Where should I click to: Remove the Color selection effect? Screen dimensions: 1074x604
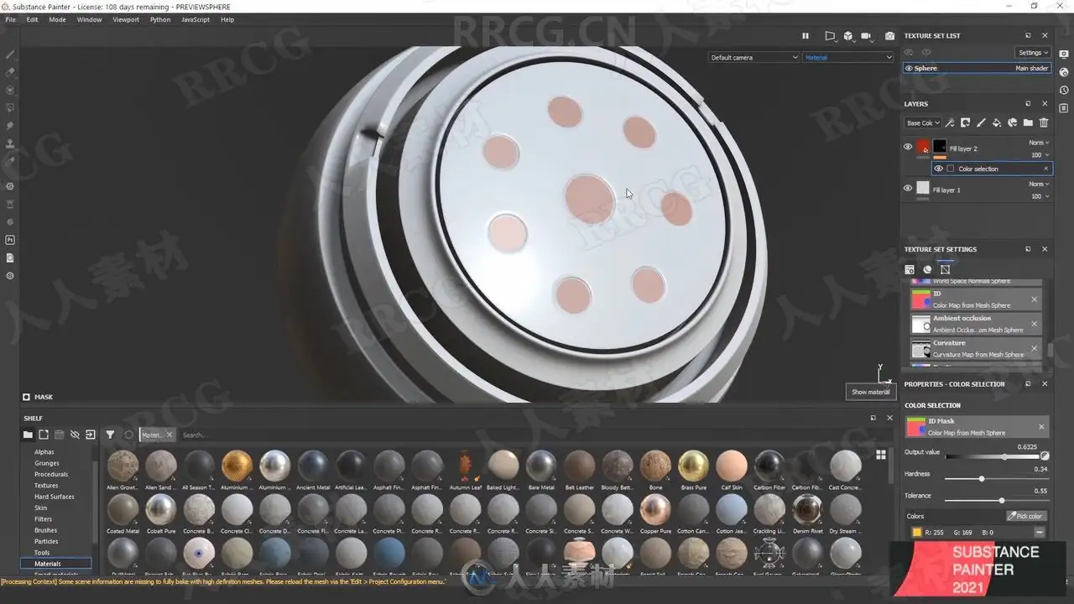pyautogui.click(x=1045, y=169)
